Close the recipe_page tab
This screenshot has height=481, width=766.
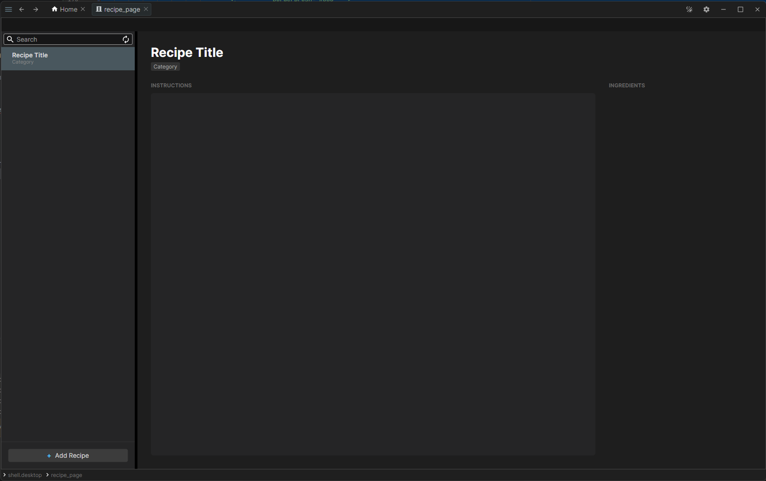(146, 9)
